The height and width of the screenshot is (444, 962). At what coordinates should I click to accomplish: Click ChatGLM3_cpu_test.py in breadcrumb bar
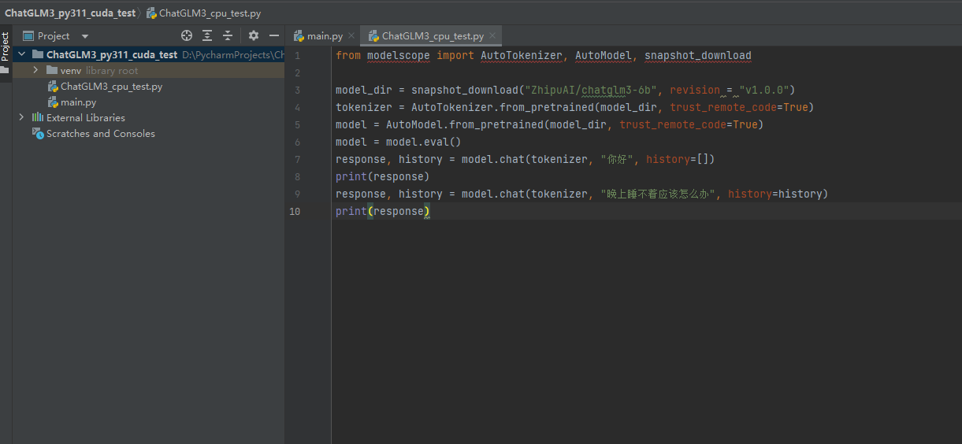(x=210, y=13)
